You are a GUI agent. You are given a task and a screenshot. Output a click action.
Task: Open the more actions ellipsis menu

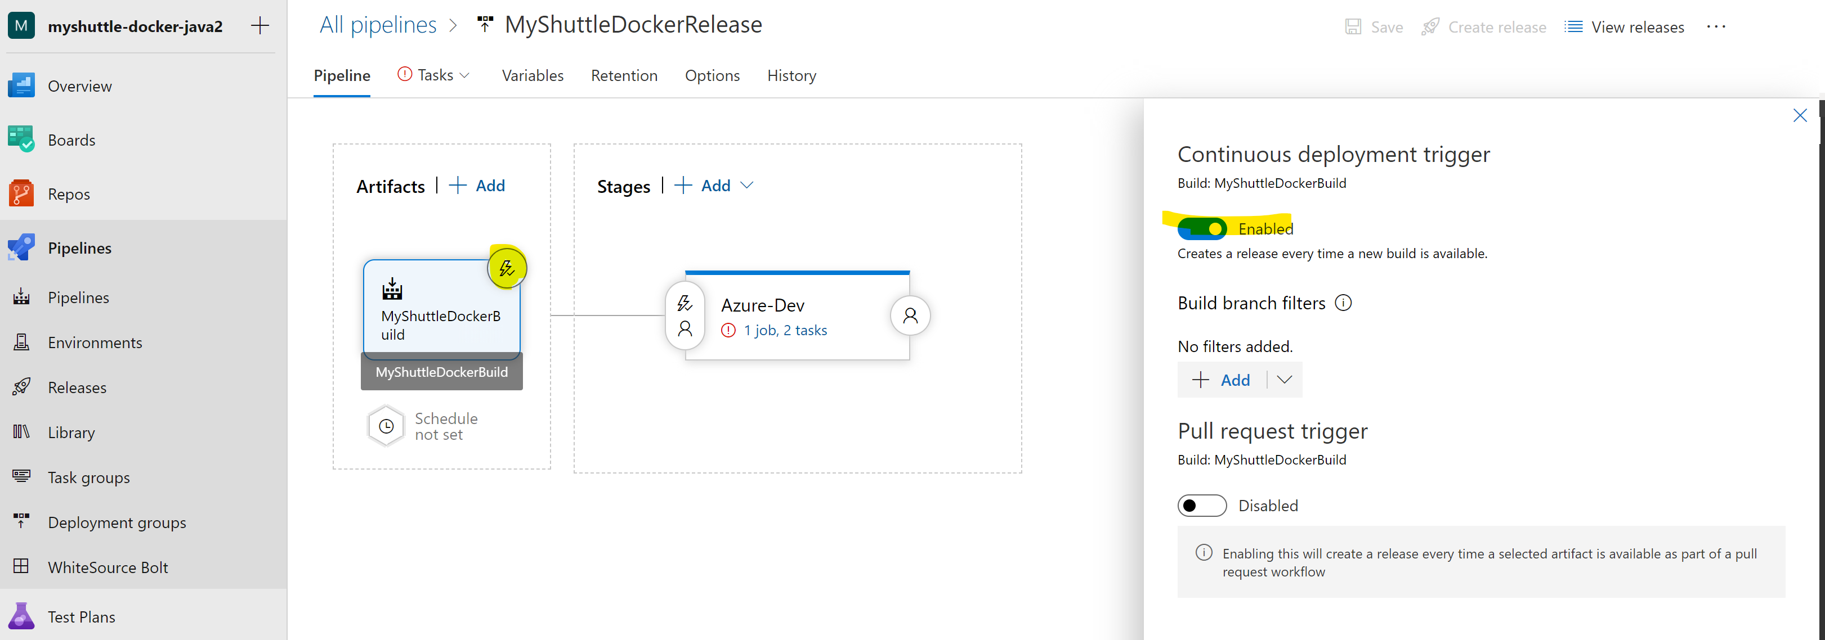click(x=1716, y=27)
